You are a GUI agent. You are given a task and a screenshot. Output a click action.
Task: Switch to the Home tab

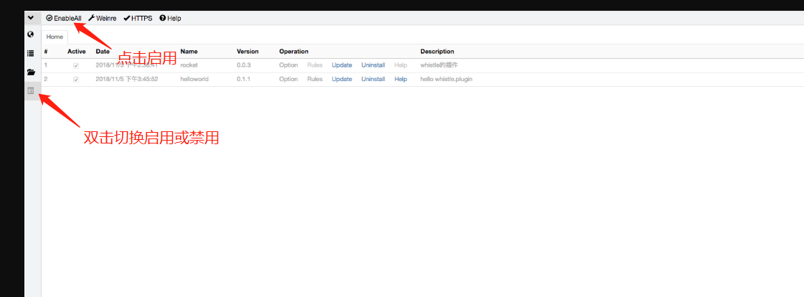click(55, 37)
